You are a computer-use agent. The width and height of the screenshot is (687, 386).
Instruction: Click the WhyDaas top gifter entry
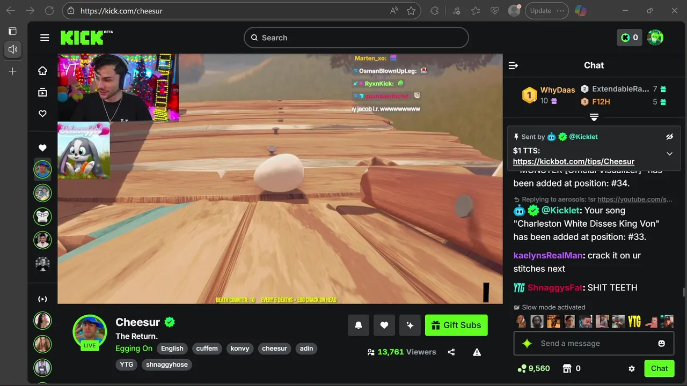[549, 95]
